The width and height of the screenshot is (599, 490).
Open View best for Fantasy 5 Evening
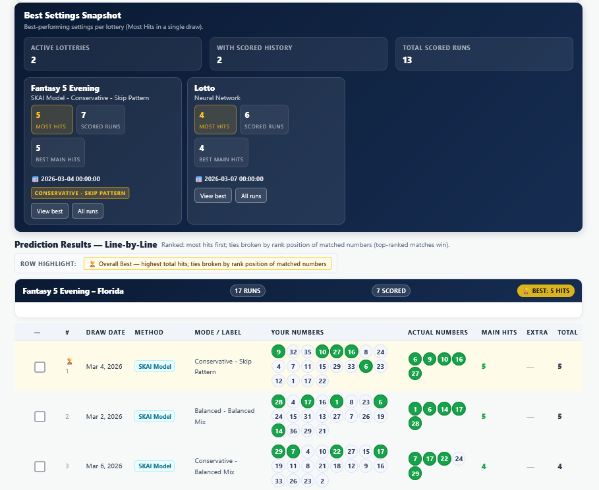point(49,211)
